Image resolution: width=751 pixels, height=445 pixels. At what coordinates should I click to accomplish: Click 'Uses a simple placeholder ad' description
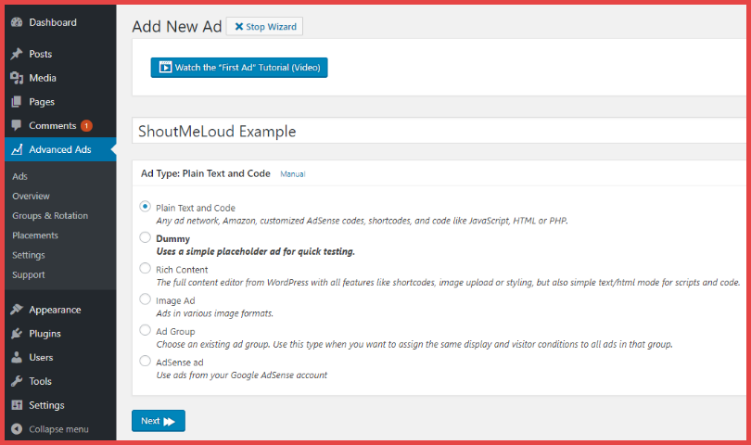[x=256, y=251]
